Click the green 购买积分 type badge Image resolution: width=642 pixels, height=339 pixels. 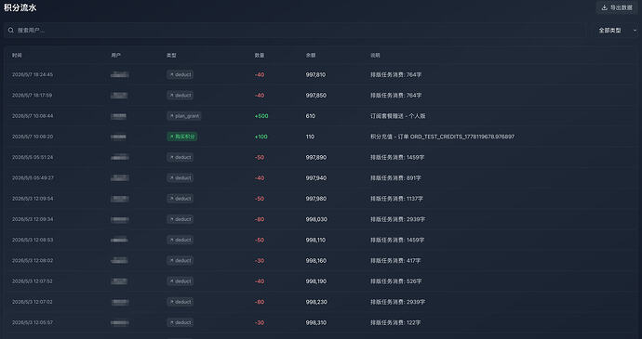pos(182,137)
